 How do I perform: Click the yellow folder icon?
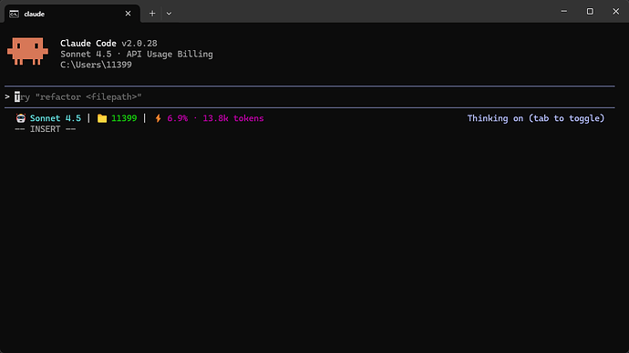click(x=102, y=118)
